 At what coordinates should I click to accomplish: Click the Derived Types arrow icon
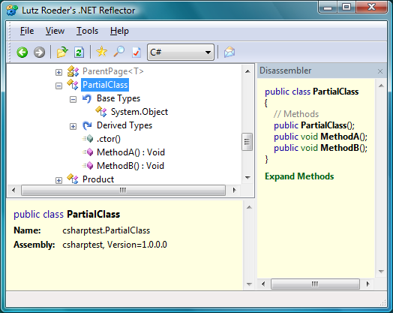tap(87, 125)
